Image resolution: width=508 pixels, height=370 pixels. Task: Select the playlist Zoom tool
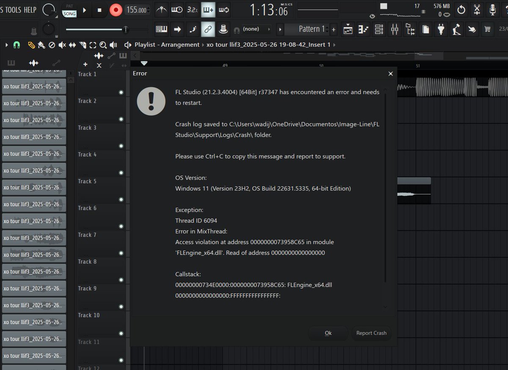pos(103,44)
